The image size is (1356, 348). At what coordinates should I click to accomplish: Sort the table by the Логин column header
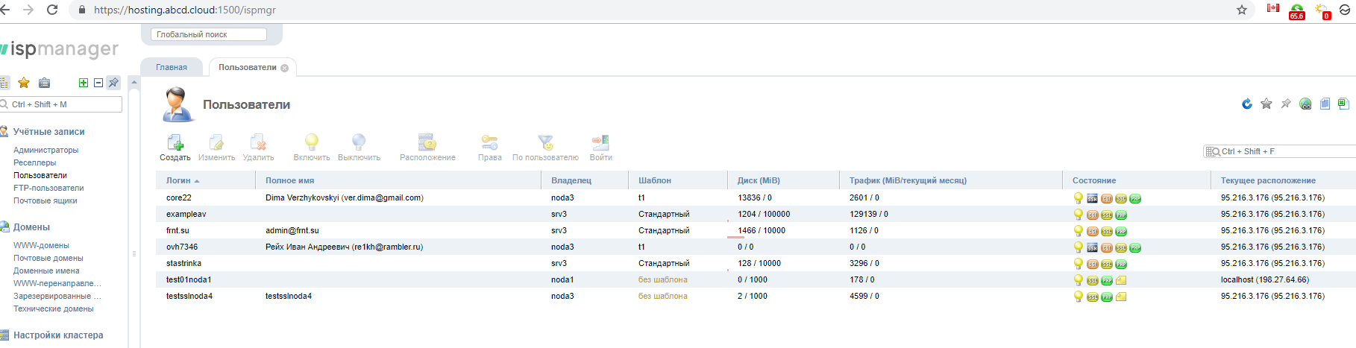178,180
